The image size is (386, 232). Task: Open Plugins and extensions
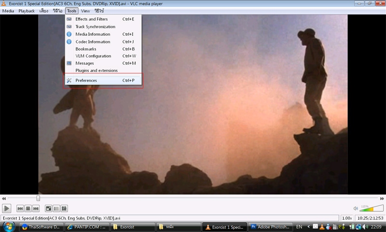pos(103,70)
